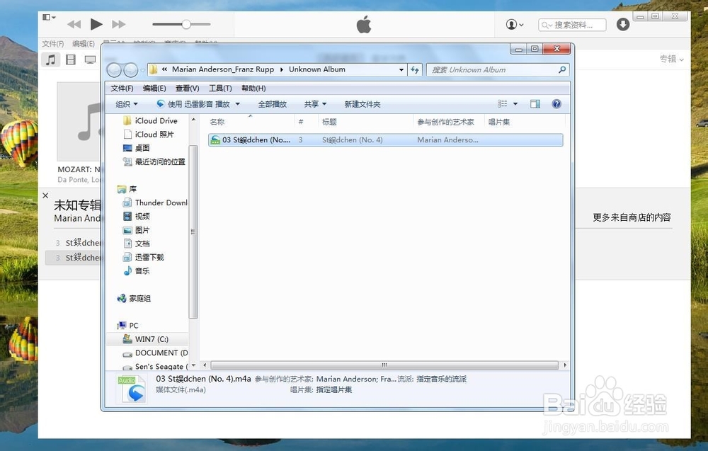This screenshot has height=451, width=708.
Task: Open the iTunes music library icon
Action: [50, 59]
